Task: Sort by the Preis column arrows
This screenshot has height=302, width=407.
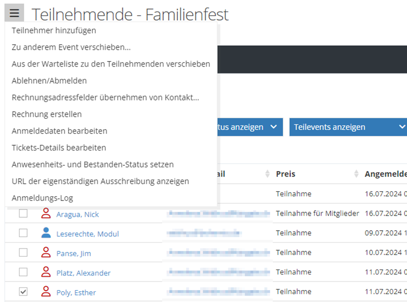Action: [x=356, y=174]
